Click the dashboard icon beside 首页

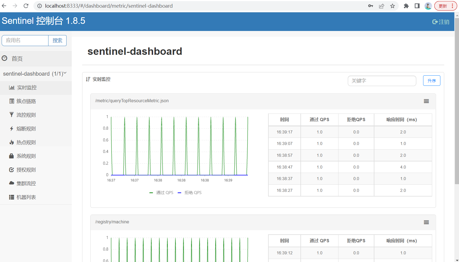point(5,58)
